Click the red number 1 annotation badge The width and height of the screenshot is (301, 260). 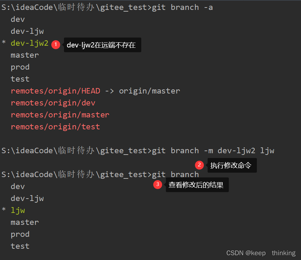coord(56,45)
